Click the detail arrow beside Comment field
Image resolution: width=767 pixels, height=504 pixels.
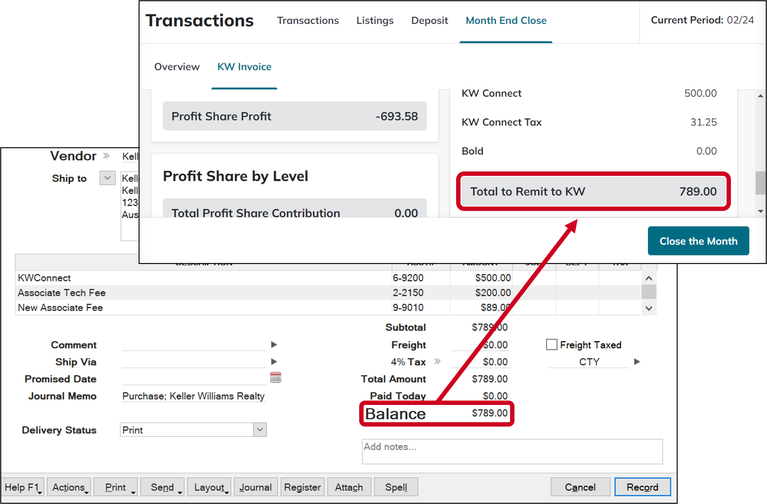click(274, 344)
